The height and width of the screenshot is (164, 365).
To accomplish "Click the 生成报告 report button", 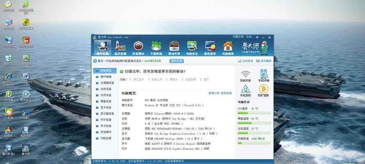I will point(246,61).
